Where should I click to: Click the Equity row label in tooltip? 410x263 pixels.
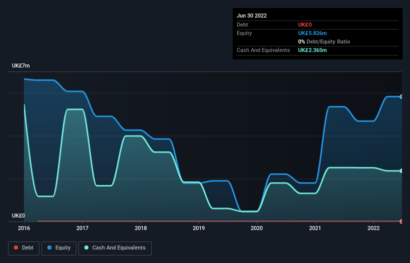[244, 33]
